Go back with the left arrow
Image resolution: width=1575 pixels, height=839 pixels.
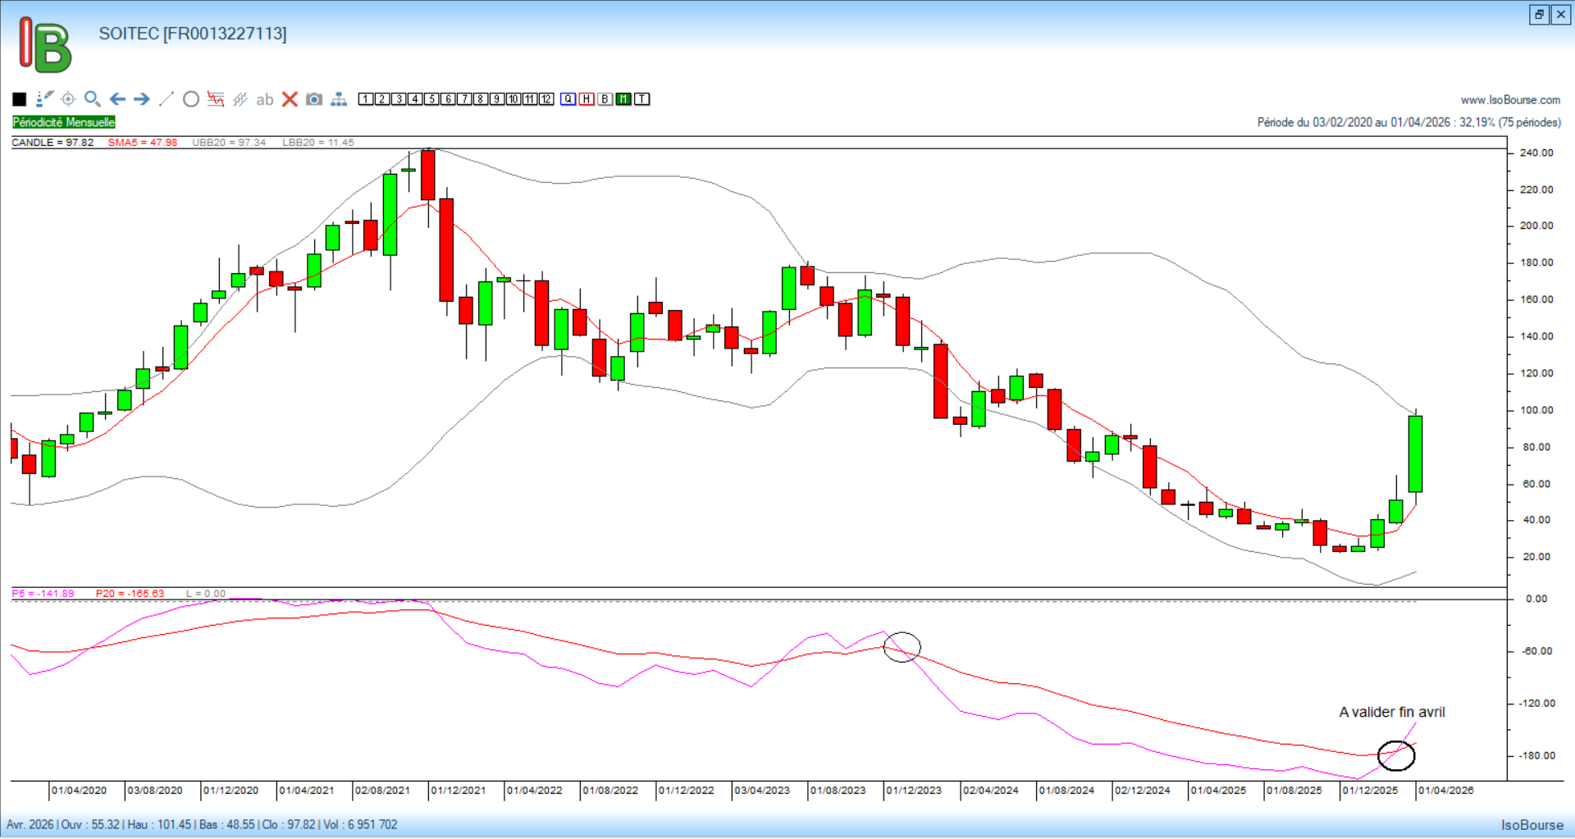pyautogui.click(x=117, y=99)
